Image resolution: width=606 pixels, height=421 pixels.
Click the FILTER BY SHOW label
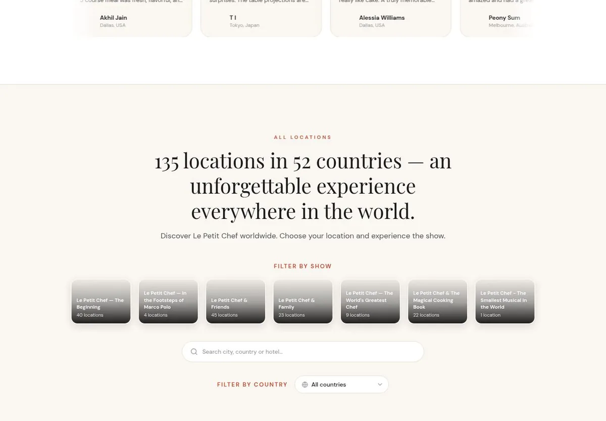pos(303,266)
